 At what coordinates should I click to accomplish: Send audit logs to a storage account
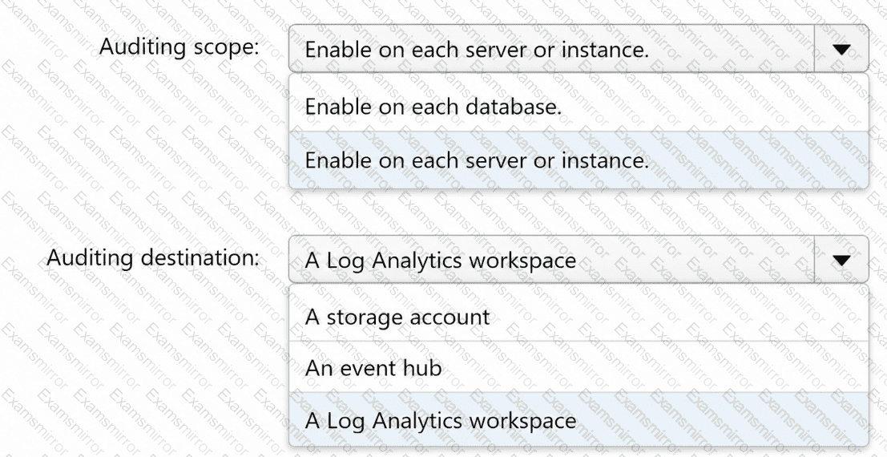[x=579, y=316]
